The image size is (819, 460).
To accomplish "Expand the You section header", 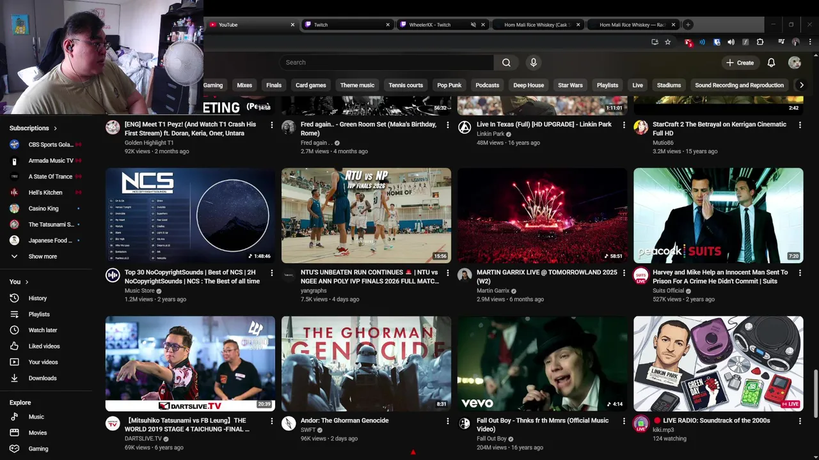I will tap(19, 282).
